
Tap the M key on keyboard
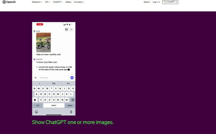coord(67,100)
